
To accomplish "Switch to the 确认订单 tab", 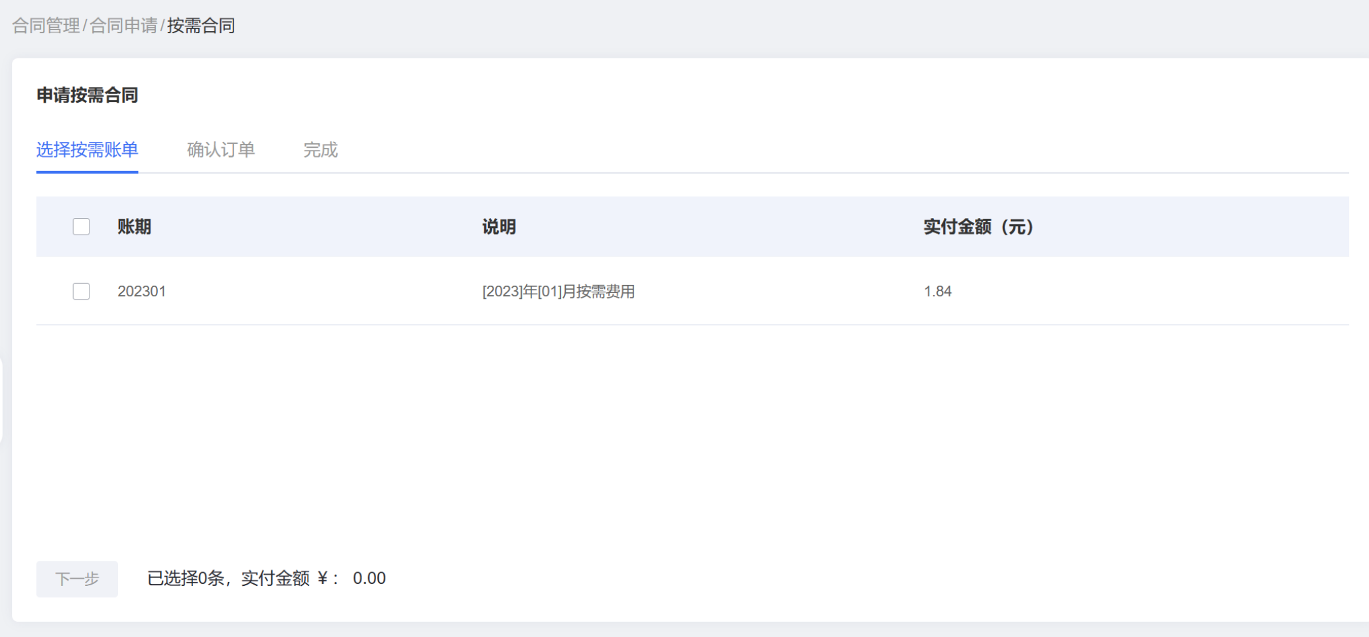I will (x=222, y=150).
